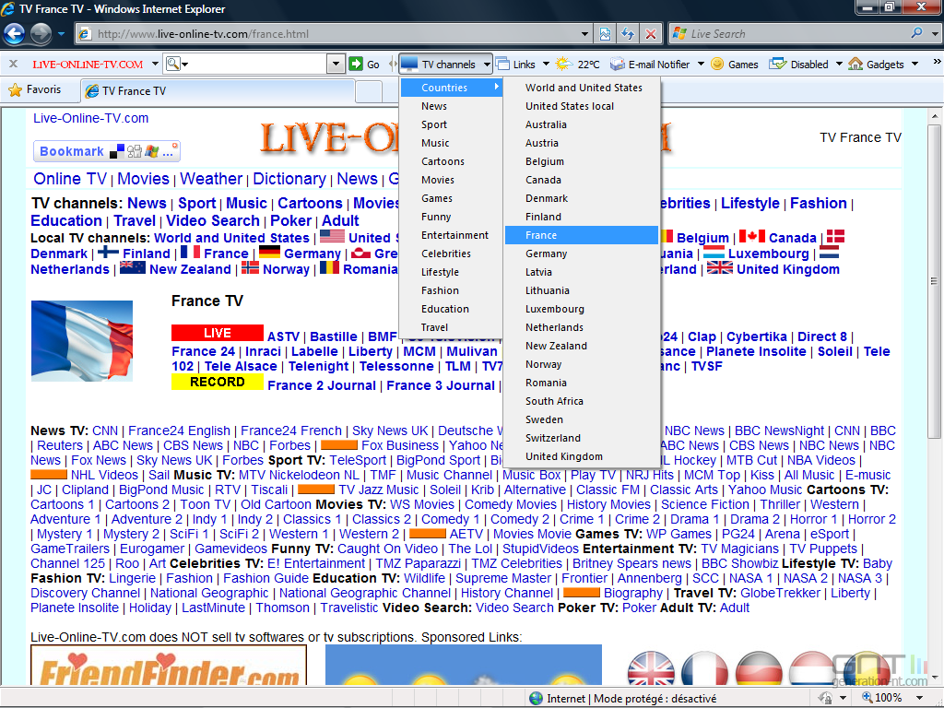Click the yellow RECORD button

pos(218,382)
